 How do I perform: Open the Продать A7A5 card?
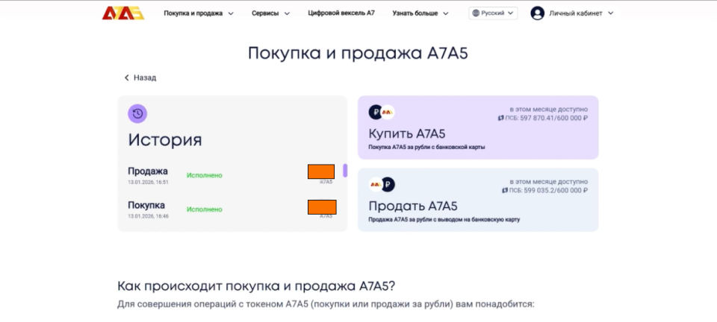coord(478,200)
